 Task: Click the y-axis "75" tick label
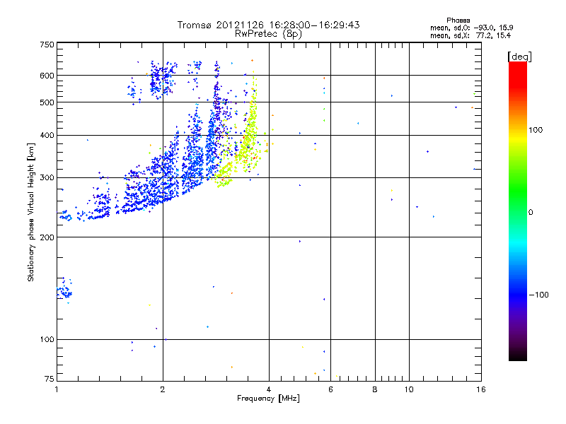50,379
